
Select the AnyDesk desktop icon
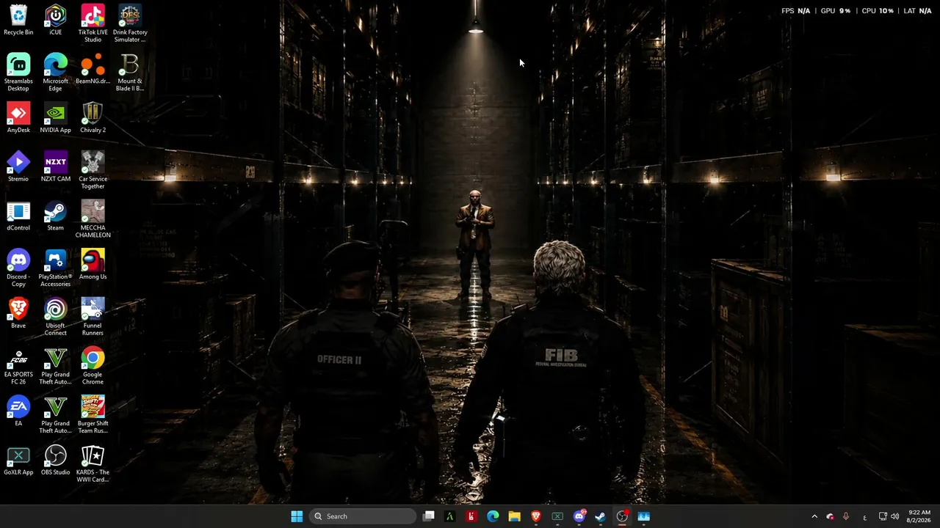18,118
